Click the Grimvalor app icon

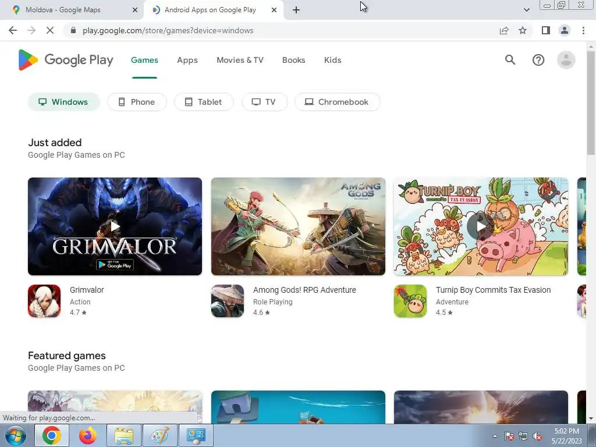tap(44, 301)
